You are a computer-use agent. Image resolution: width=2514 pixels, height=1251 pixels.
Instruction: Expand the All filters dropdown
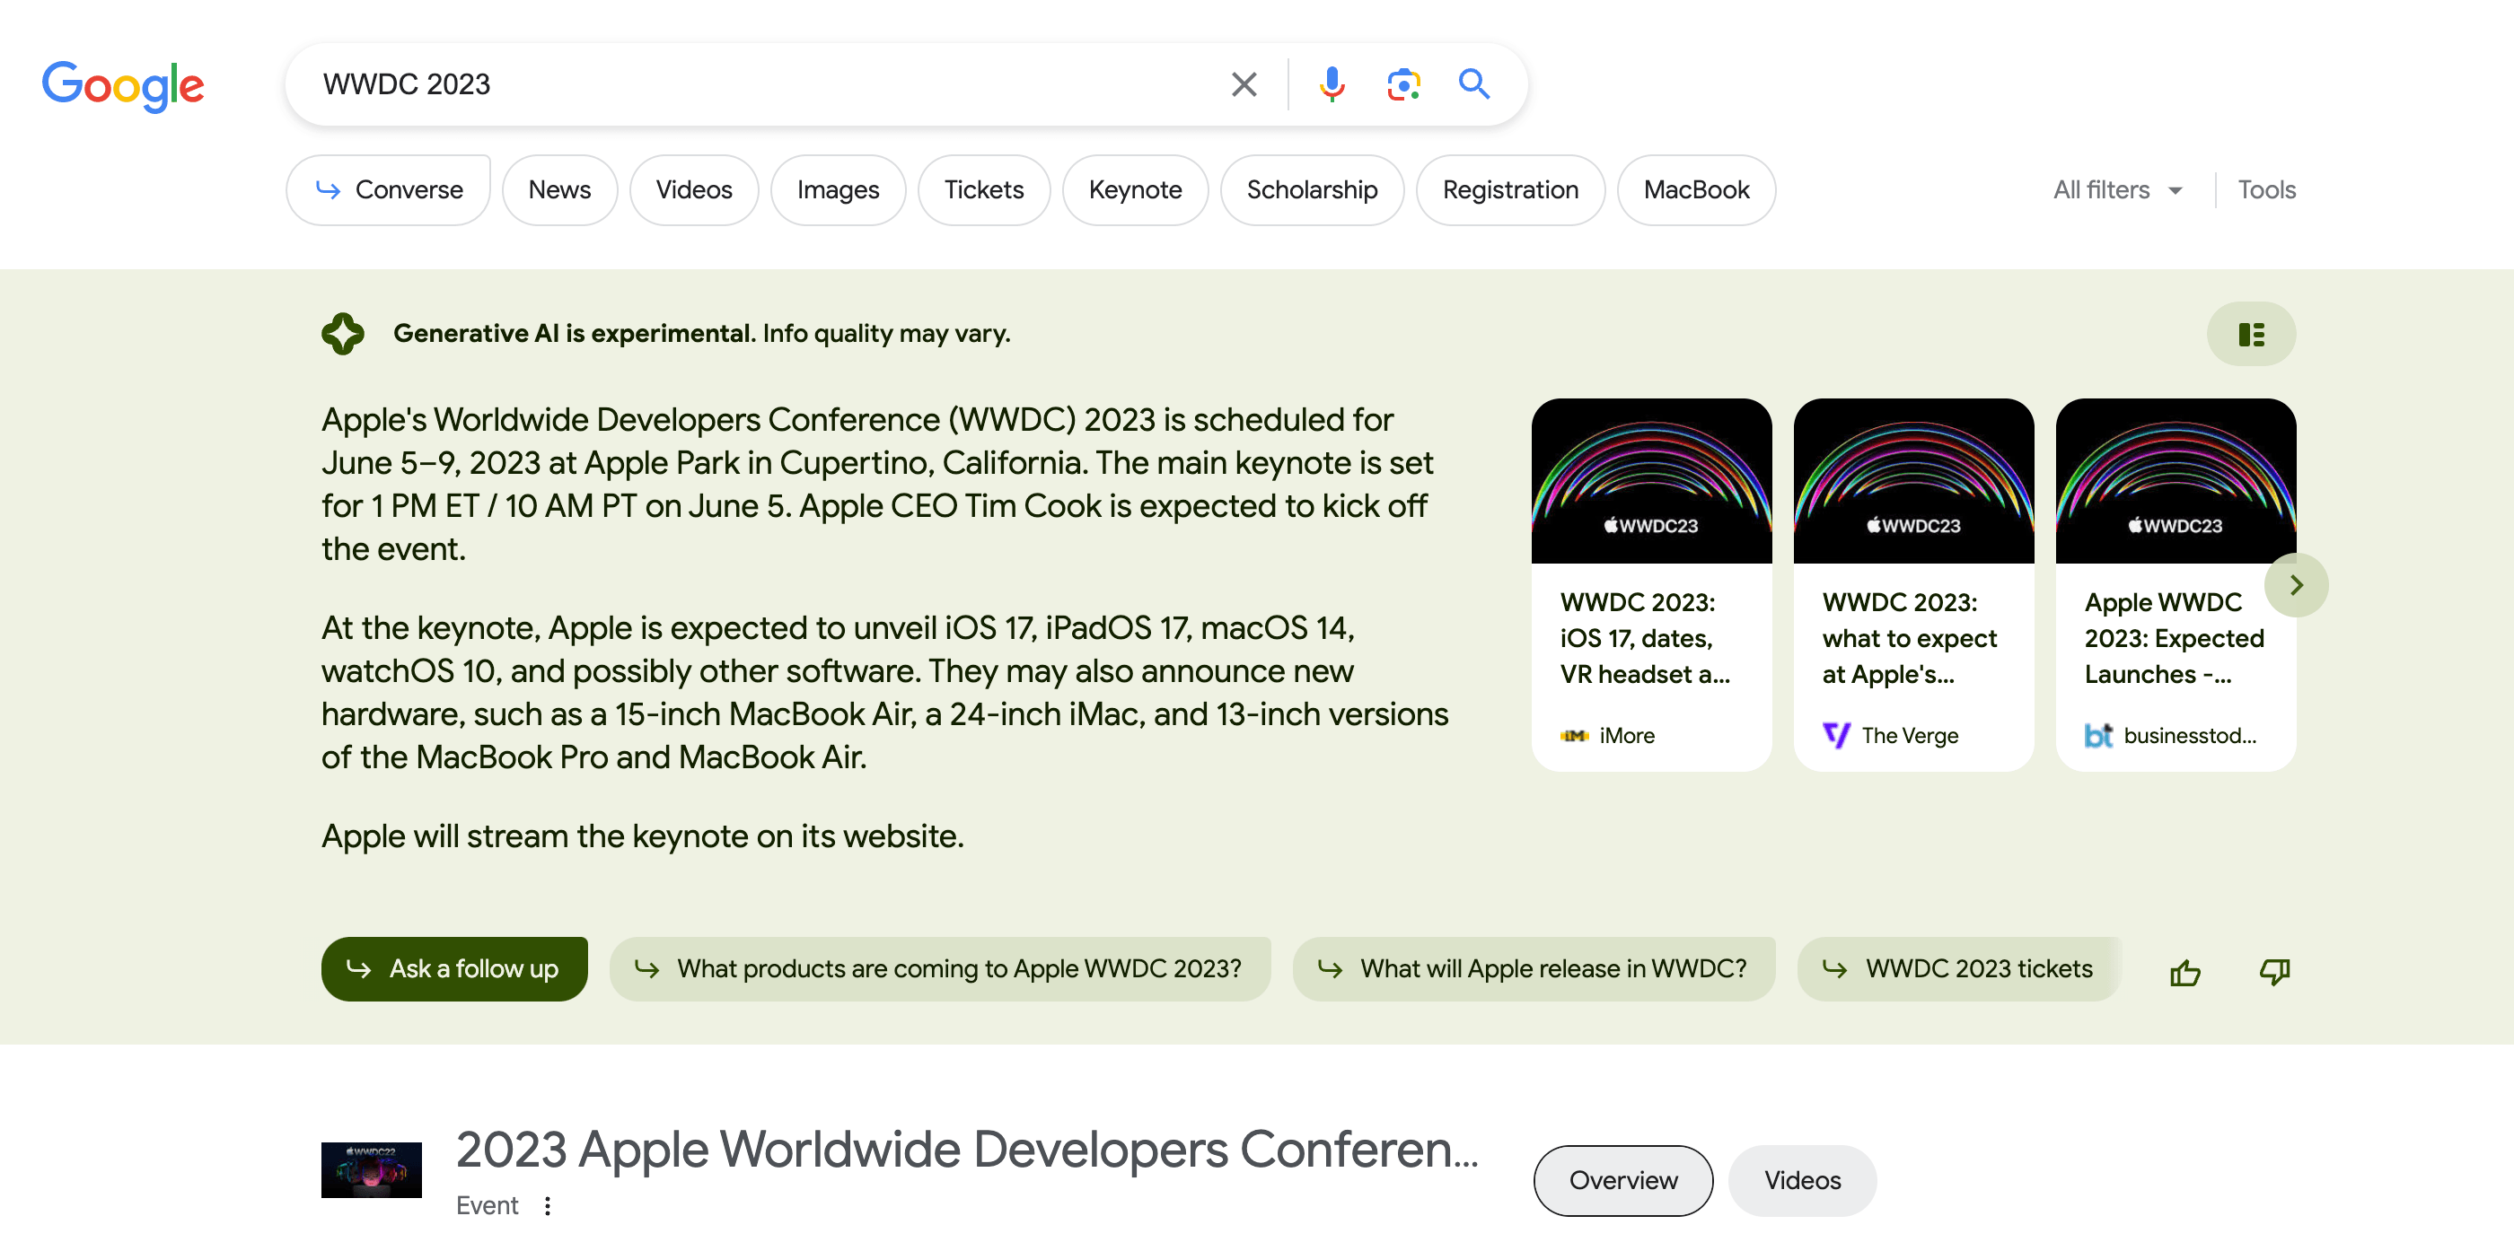[2117, 190]
